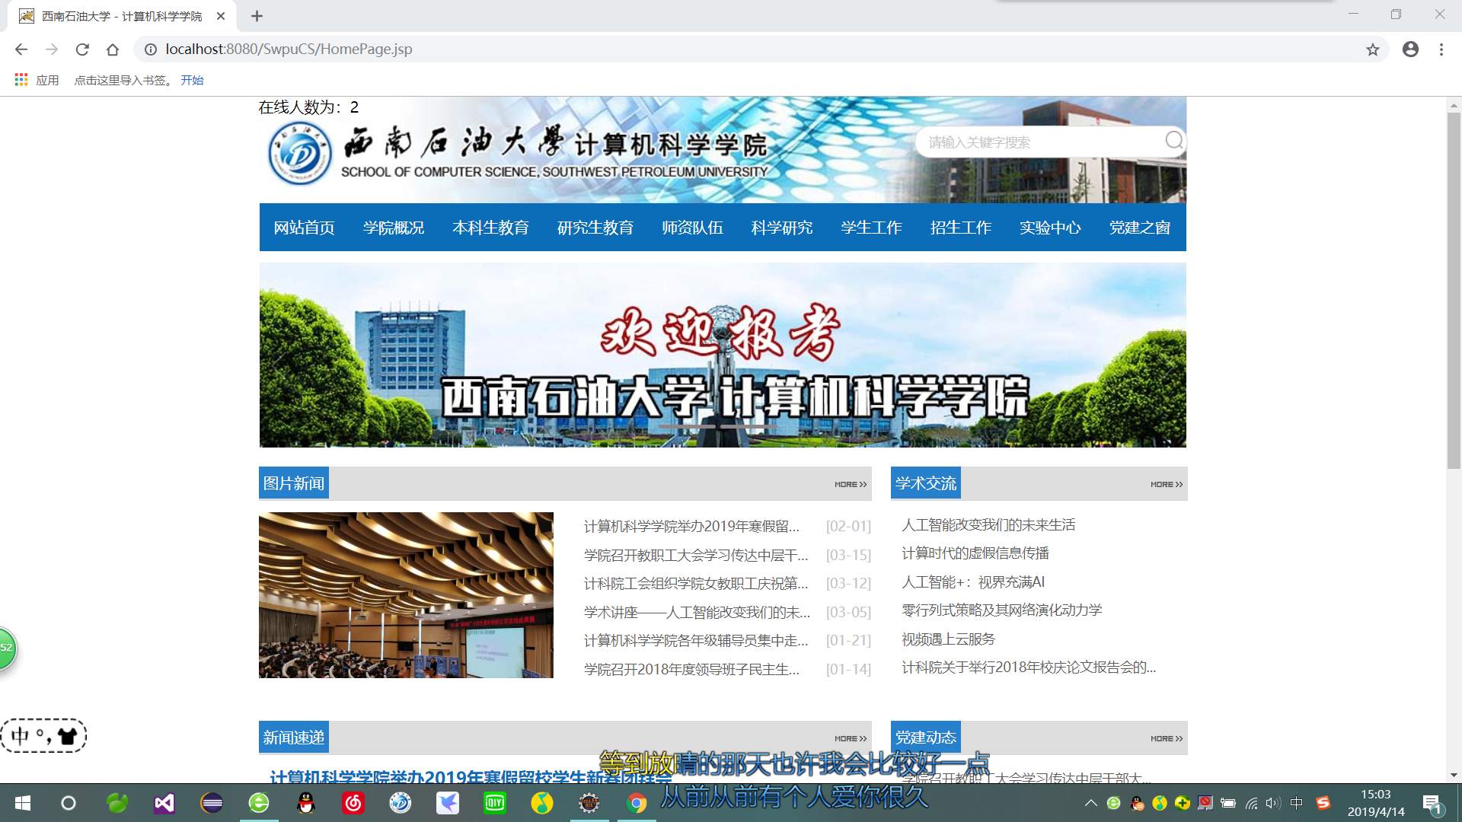Click the browser back arrow
This screenshot has height=822, width=1462.
click(21, 49)
